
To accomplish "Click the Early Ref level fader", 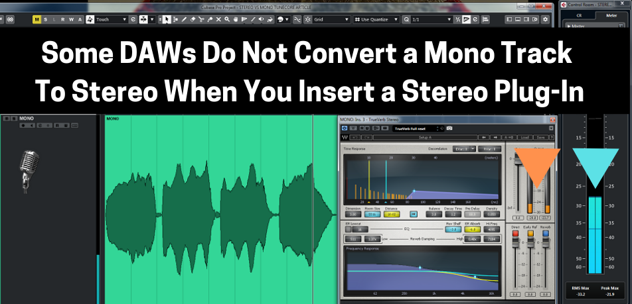I will [x=531, y=242].
